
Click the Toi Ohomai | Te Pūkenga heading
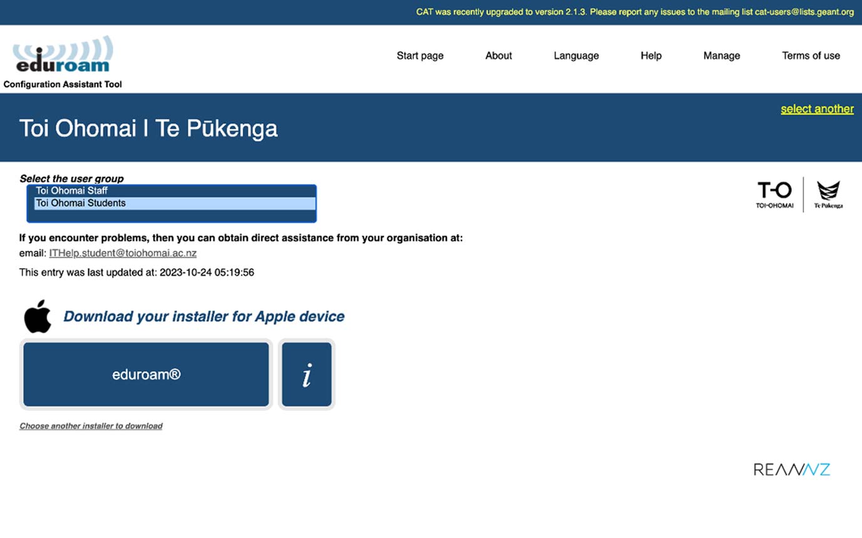click(148, 128)
